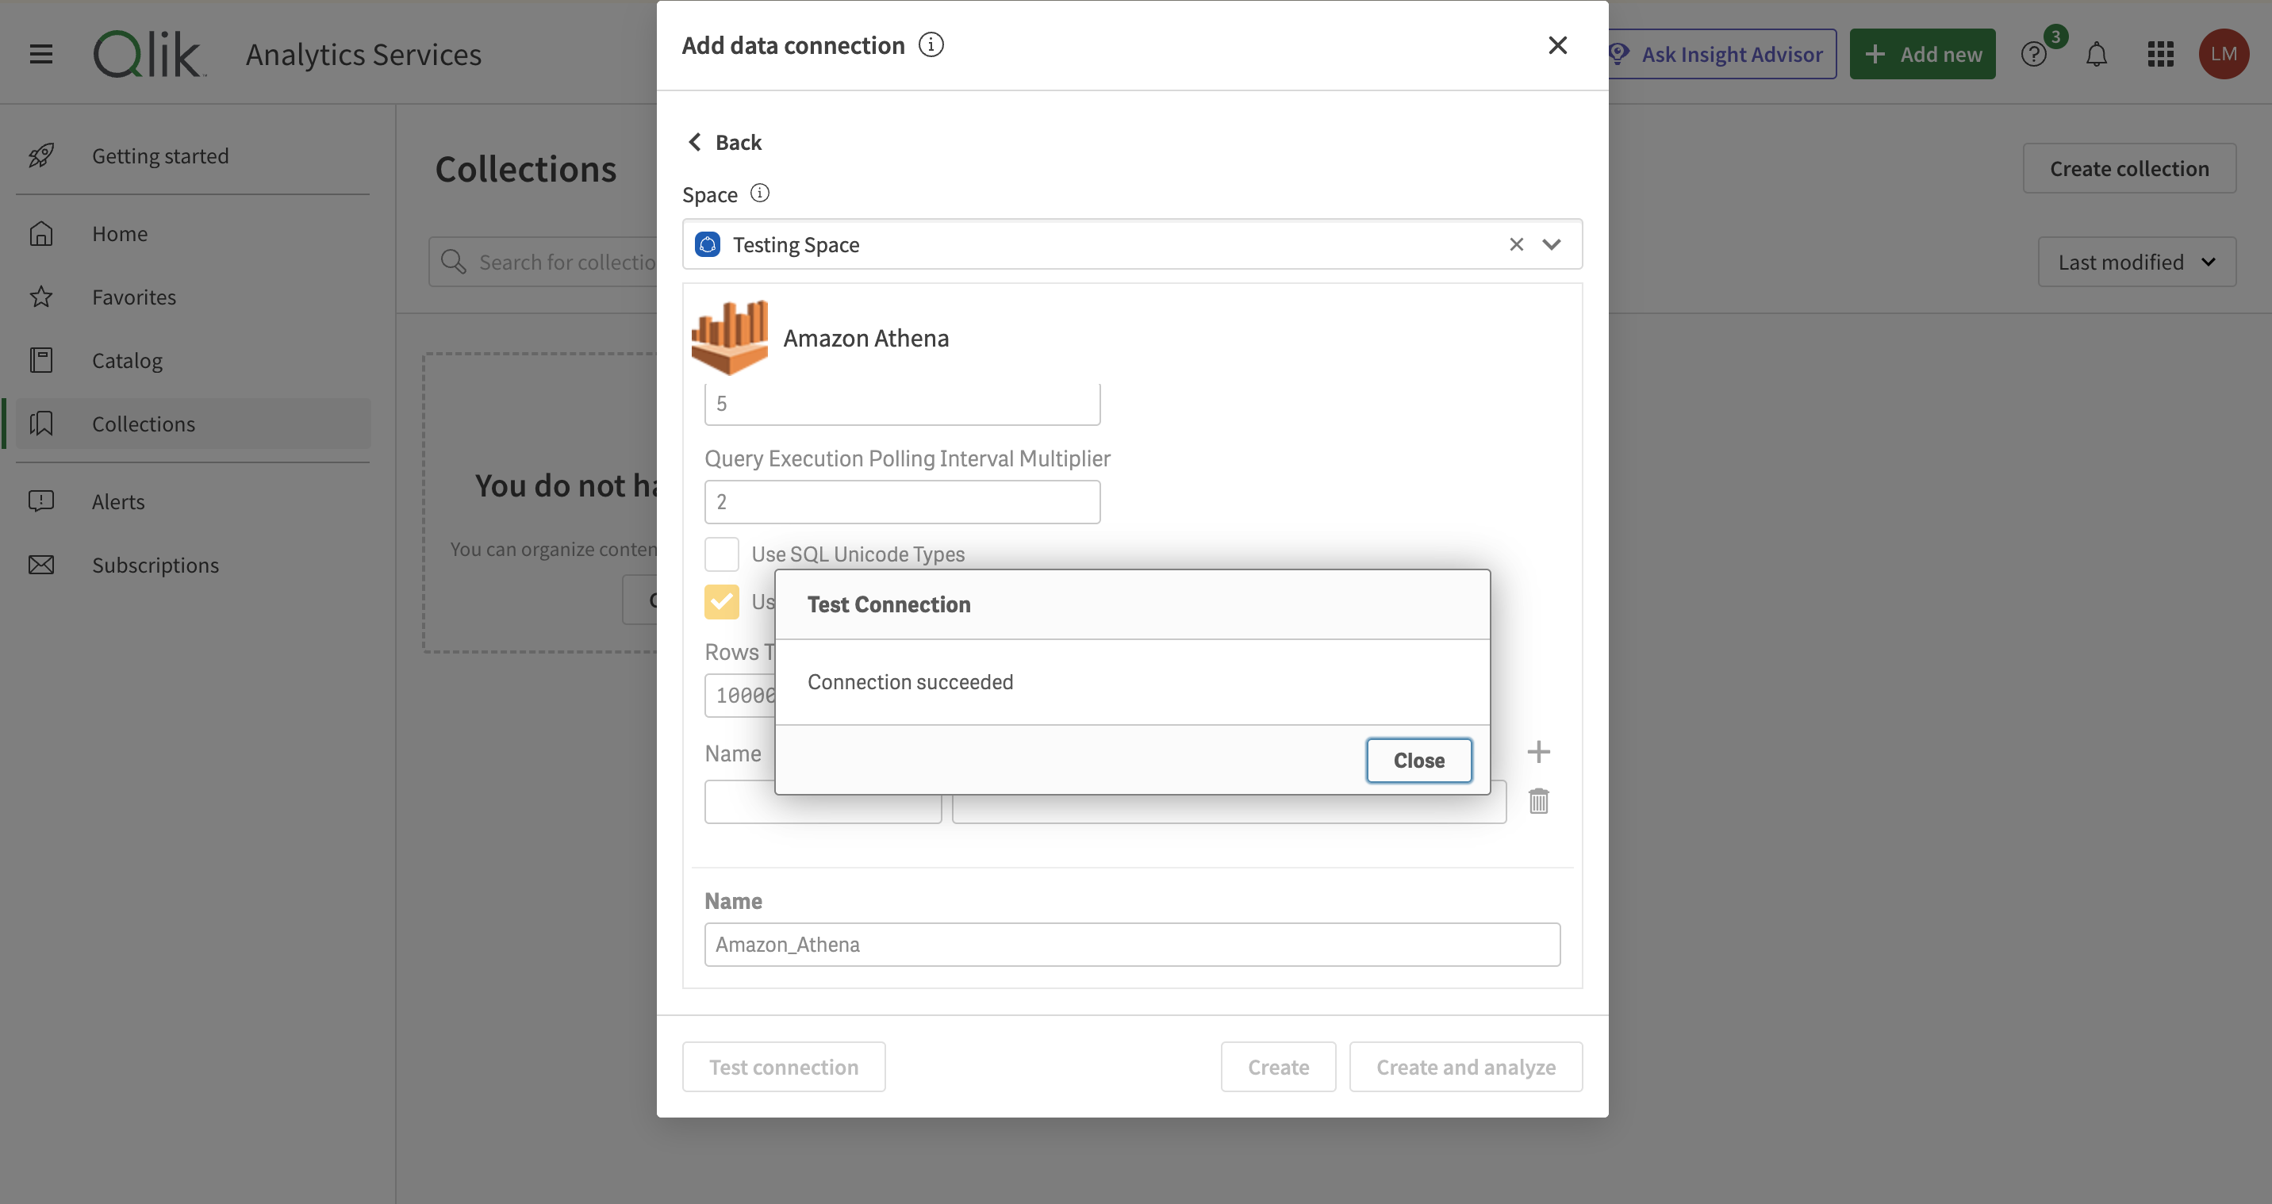Click the Home house icon
The height and width of the screenshot is (1204, 2272).
(x=41, y=234)
